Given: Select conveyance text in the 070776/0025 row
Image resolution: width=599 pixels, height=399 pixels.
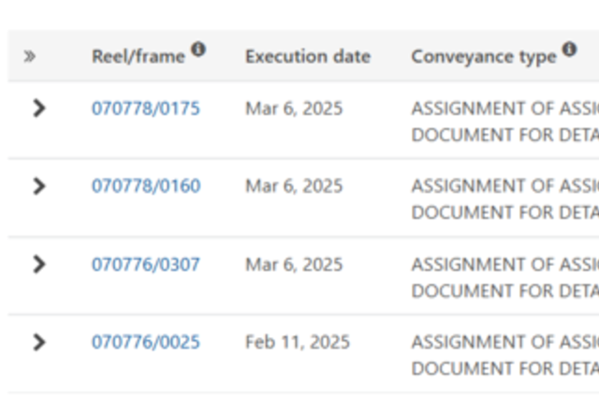Looking at the screenshot, I should click(505, 355).
